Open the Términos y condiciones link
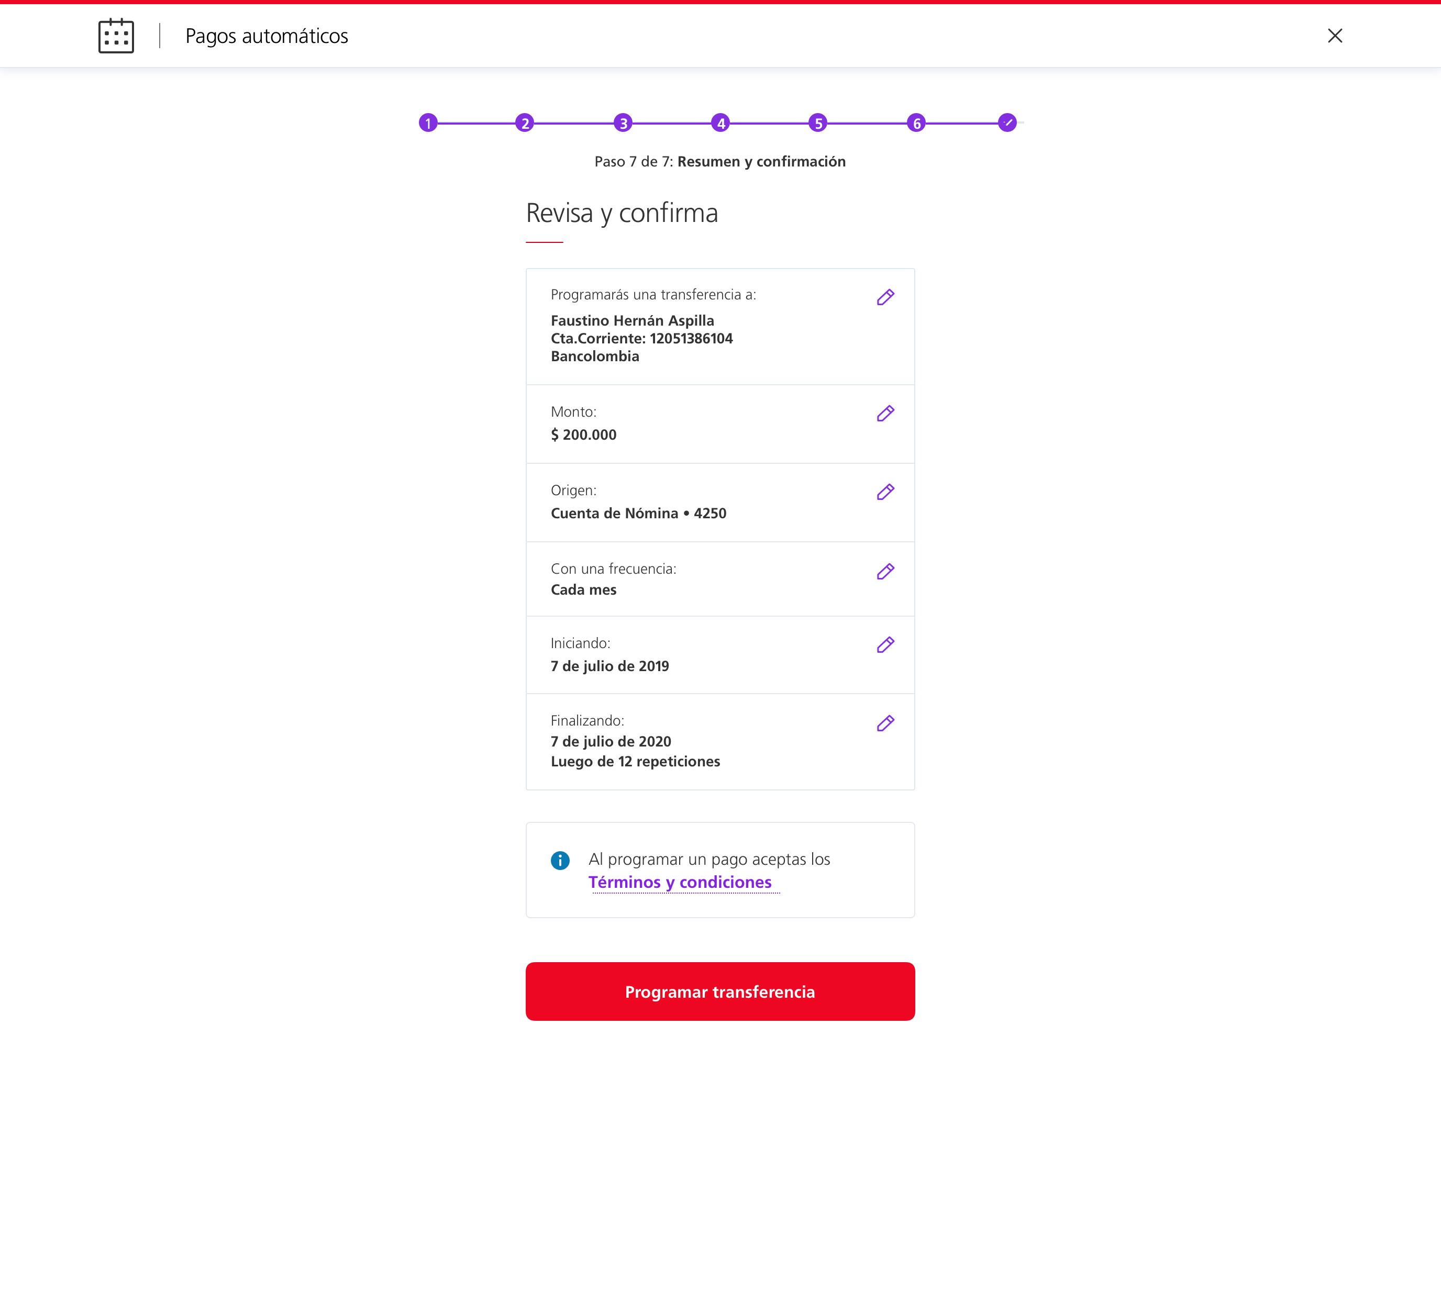 680,883
